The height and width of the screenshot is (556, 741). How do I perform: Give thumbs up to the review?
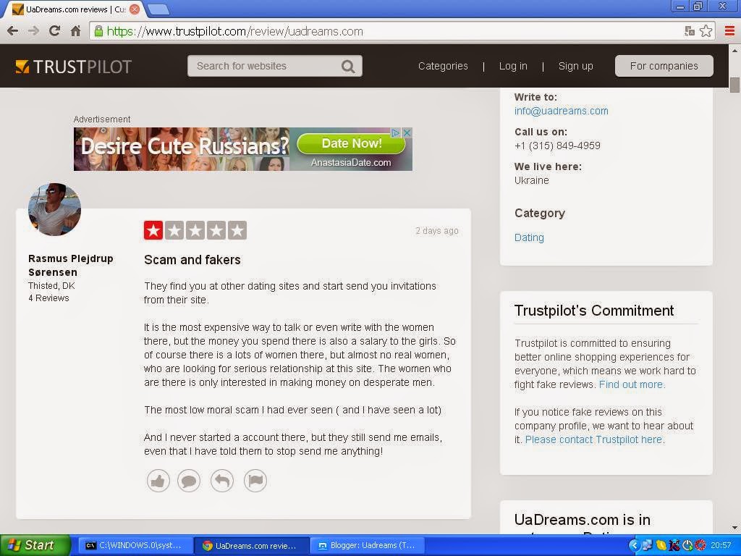click(x=158, y=481)
